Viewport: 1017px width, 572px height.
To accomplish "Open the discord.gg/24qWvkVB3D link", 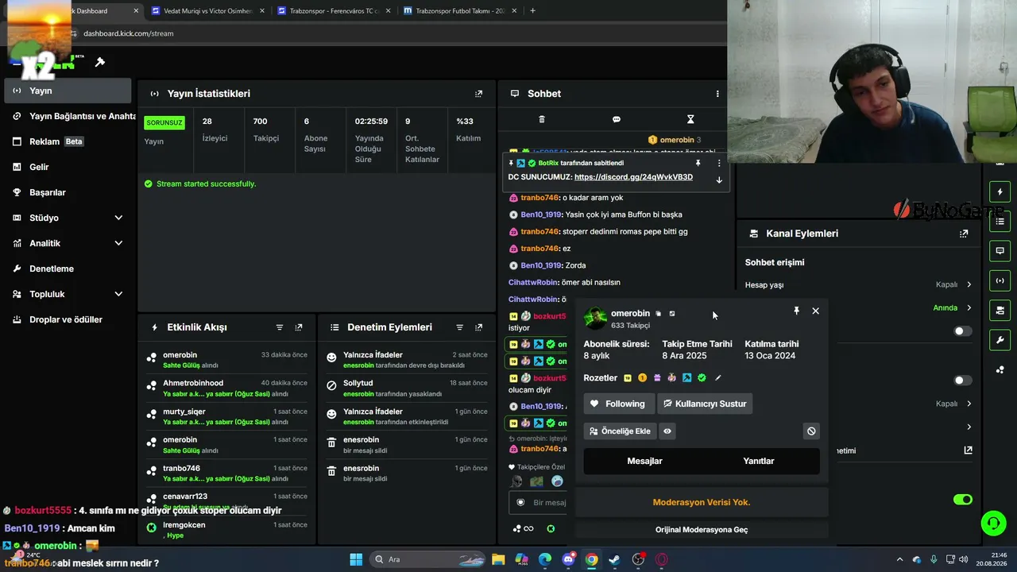I will [x=633, y=177].
